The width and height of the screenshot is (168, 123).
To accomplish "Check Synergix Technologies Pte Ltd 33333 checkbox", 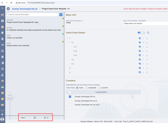I will (70, 105).
